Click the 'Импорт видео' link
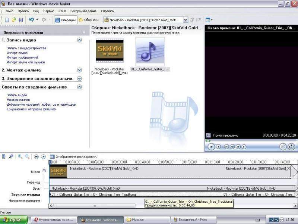 pyautogui.click(x=17, y=53)
